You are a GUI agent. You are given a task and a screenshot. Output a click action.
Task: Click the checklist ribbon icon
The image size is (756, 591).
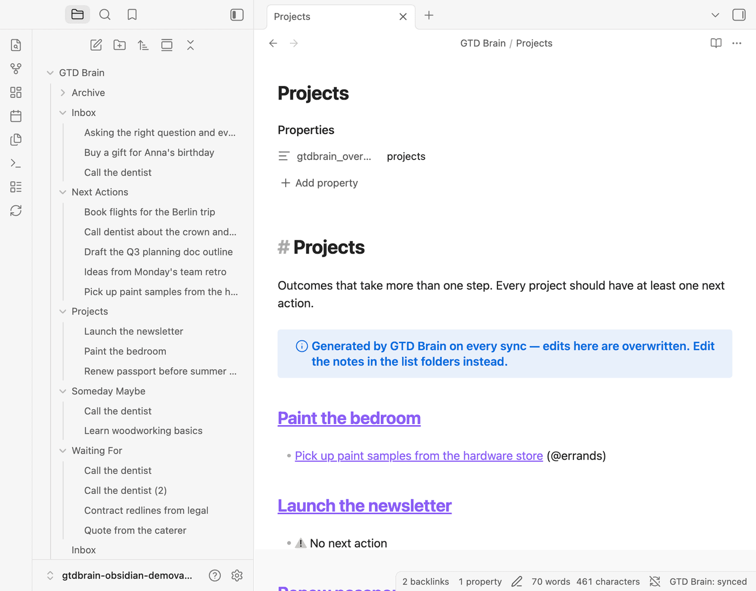point(16,187)
